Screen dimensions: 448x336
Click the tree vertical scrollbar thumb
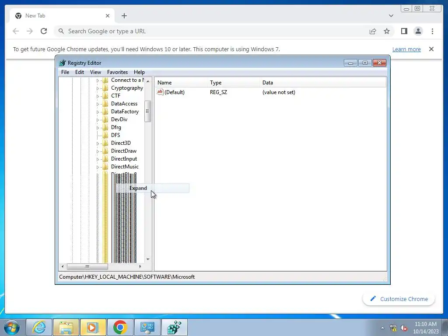(148, 112)
